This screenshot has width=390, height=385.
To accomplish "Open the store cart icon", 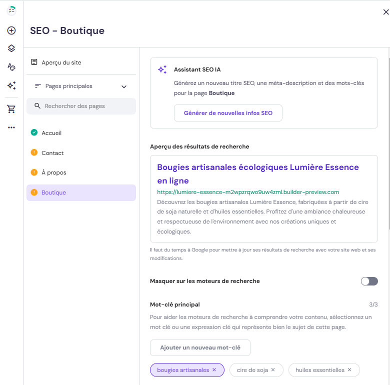I will [11, 109].
